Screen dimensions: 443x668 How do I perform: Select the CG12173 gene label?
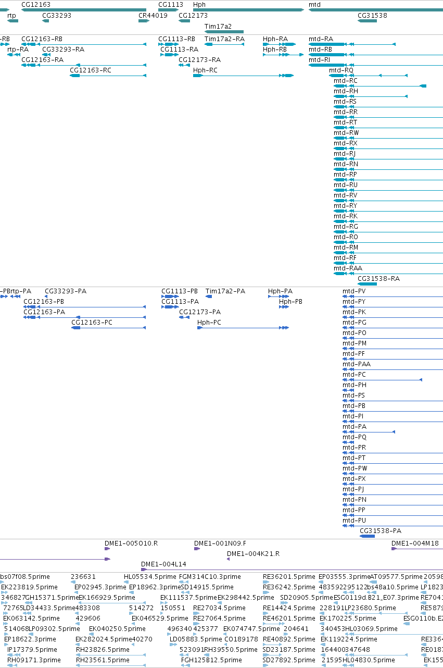pos(193,16)
